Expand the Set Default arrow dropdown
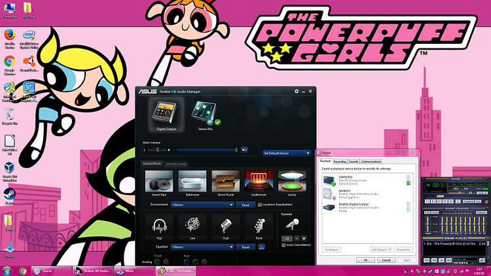491x276 pixels. 390,250
